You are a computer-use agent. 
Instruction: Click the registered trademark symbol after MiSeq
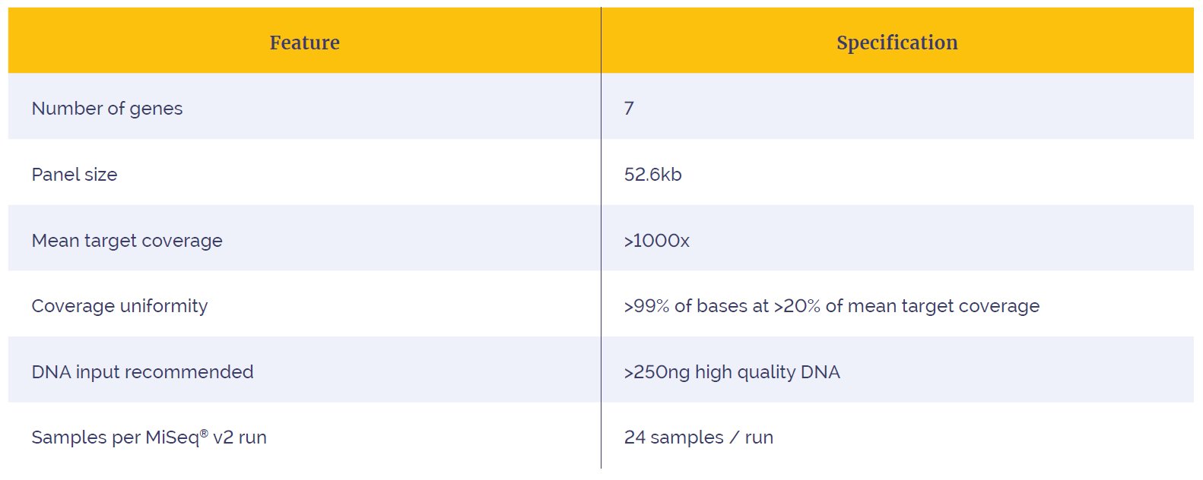(x=204, y=433)
